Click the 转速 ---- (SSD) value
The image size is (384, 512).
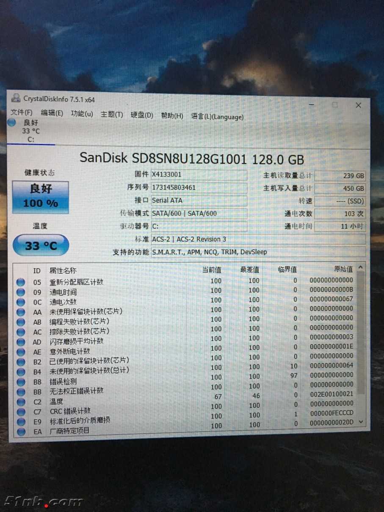coord(340,201)
